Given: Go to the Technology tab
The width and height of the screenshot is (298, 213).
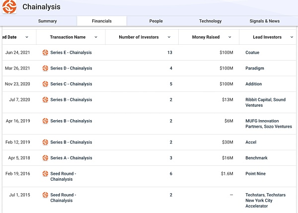Looking at the screenshot, I should [210, 21].
